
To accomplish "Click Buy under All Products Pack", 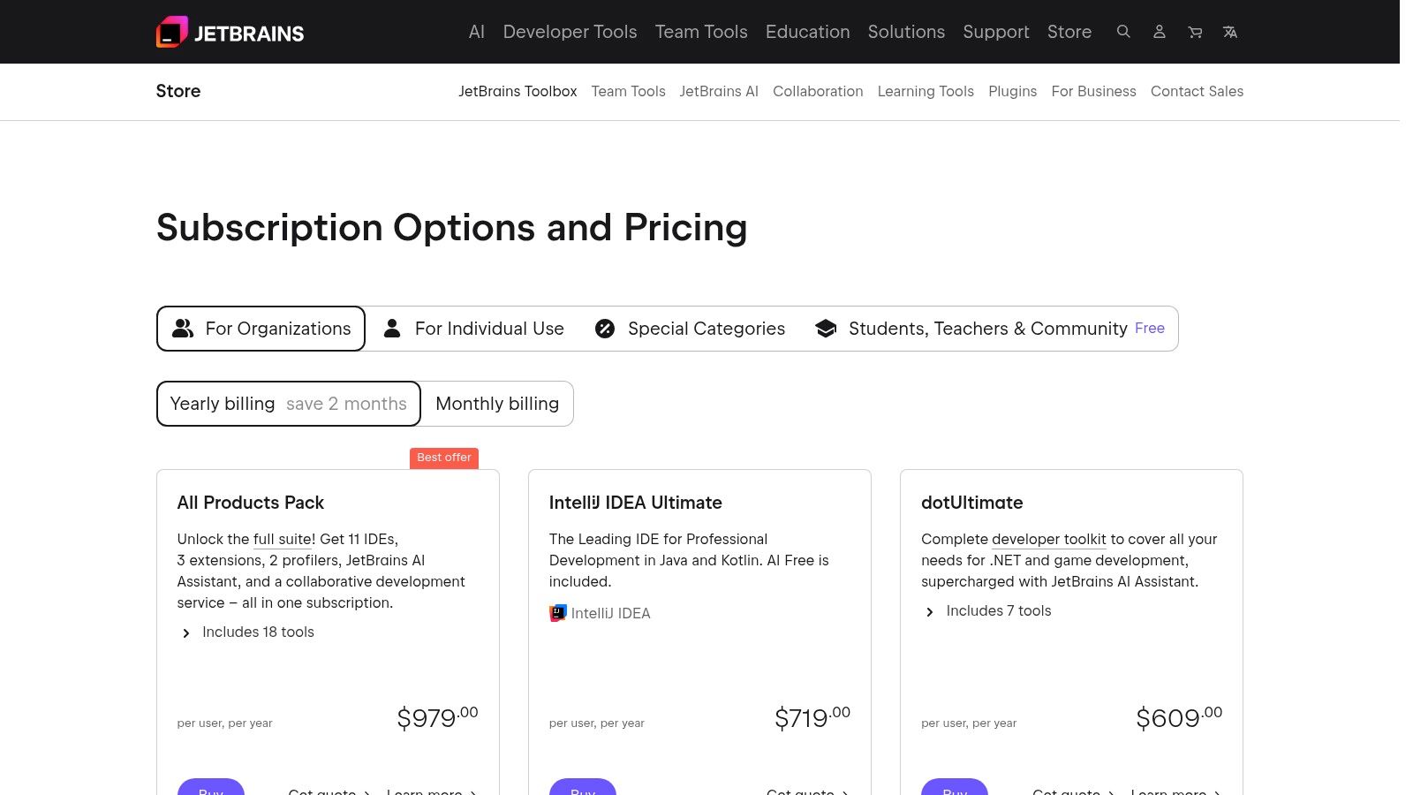I will [x=210, y=791].
